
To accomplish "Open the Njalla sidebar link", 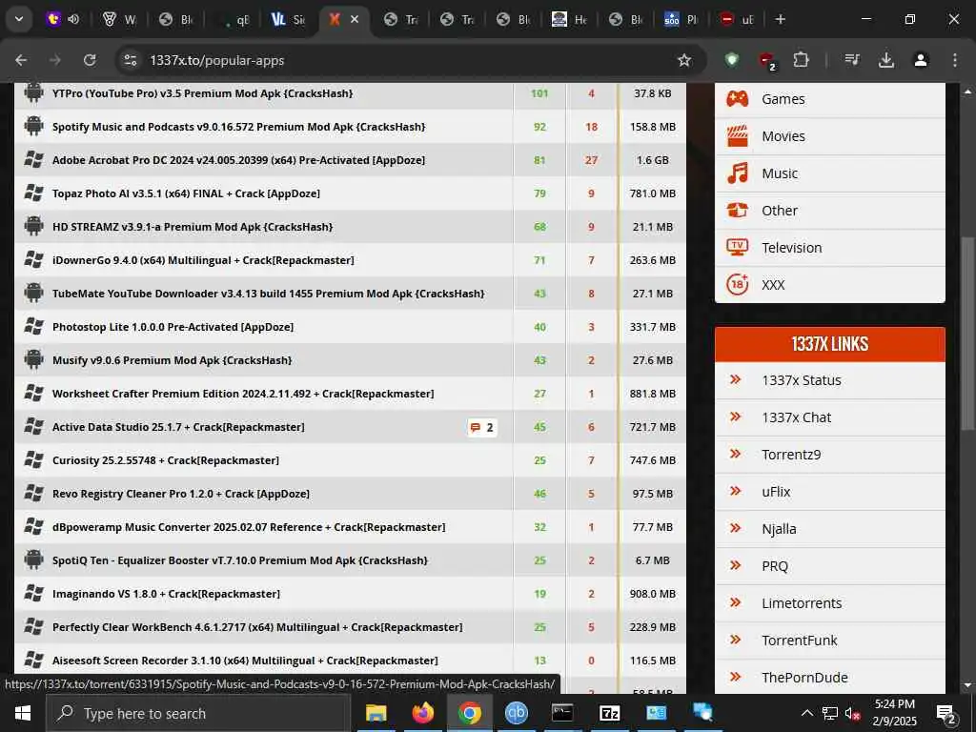I will click(x=779, y=529).
